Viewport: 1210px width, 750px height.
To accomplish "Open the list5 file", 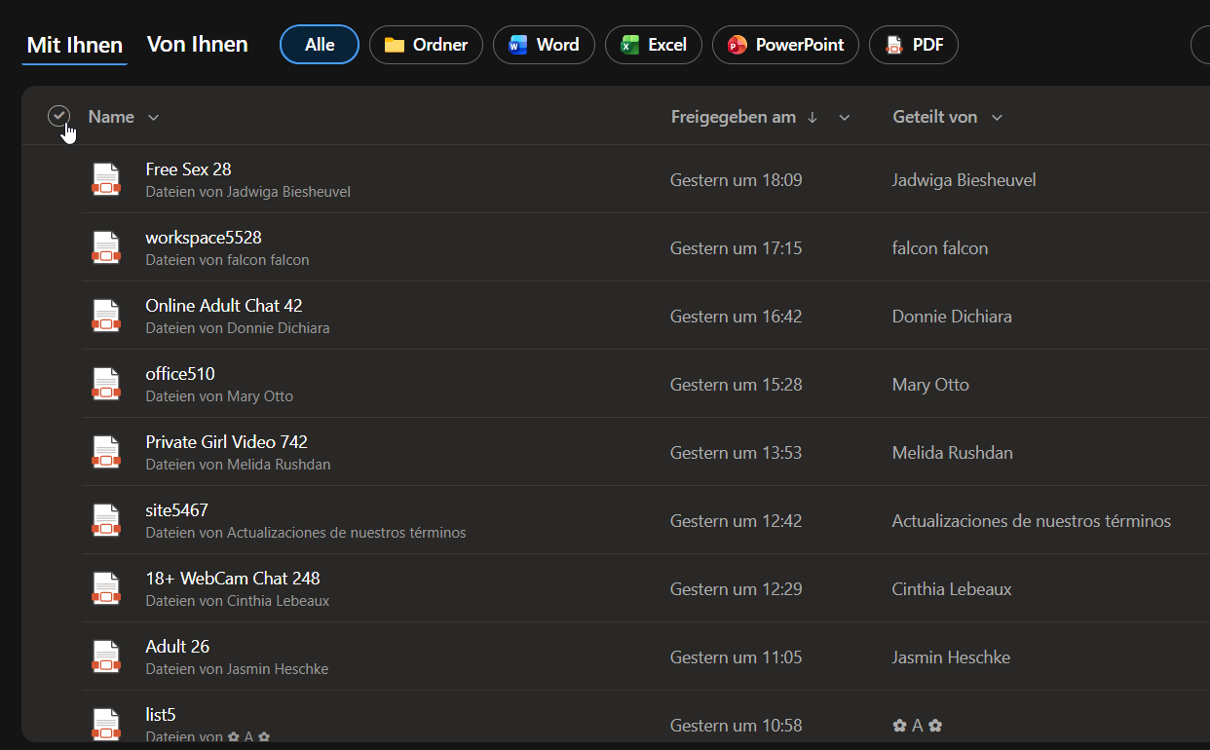I will click(x=161, y=715).
